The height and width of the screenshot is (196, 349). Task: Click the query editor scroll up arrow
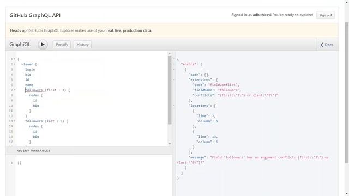pyautogui.click(x=170, y=53)
